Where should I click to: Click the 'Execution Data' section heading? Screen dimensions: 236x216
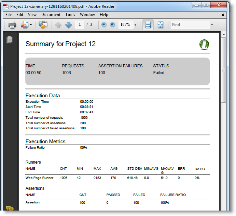43,96
